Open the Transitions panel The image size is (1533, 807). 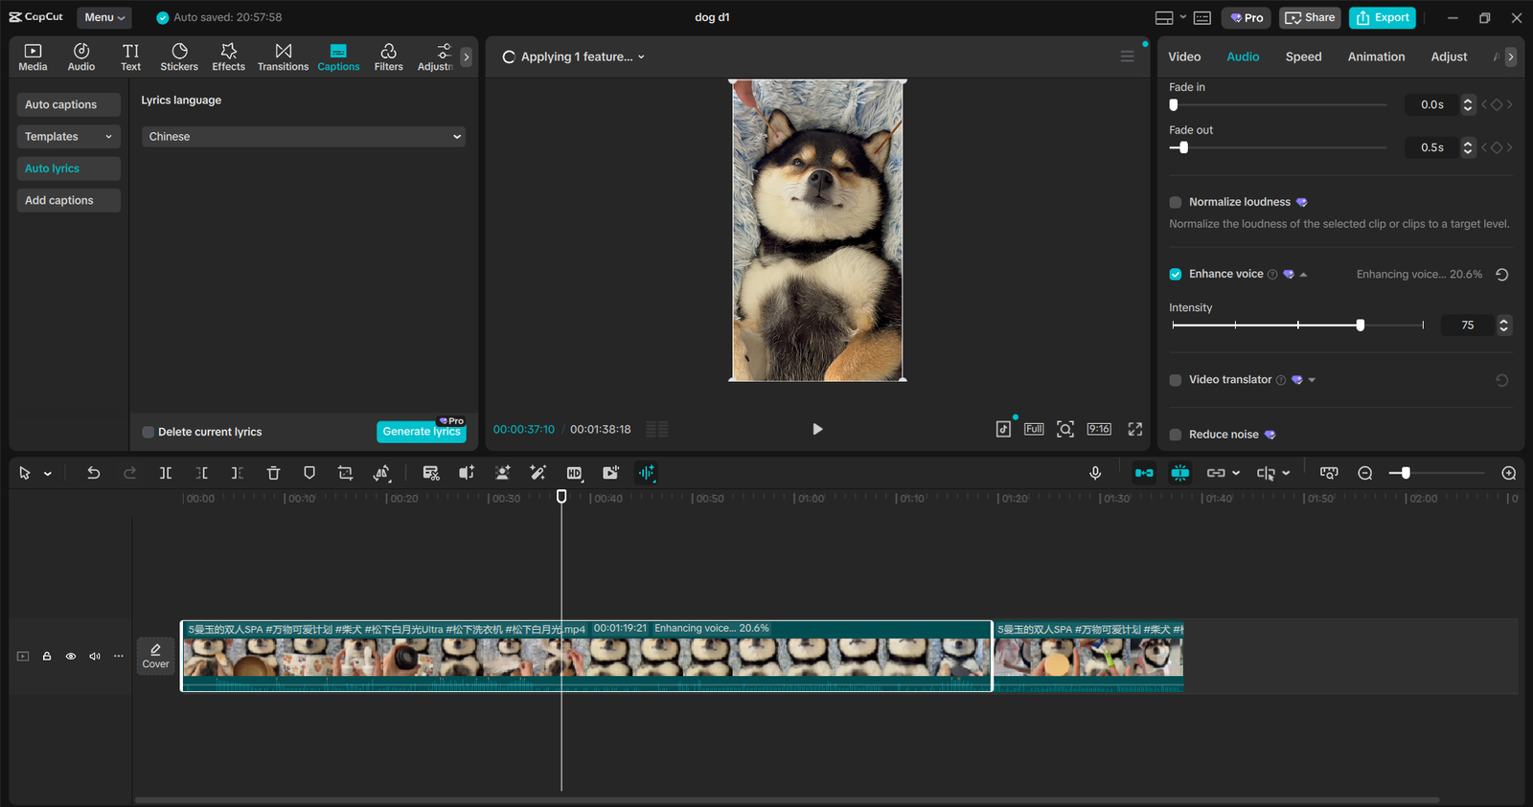[x=283, y=56]
